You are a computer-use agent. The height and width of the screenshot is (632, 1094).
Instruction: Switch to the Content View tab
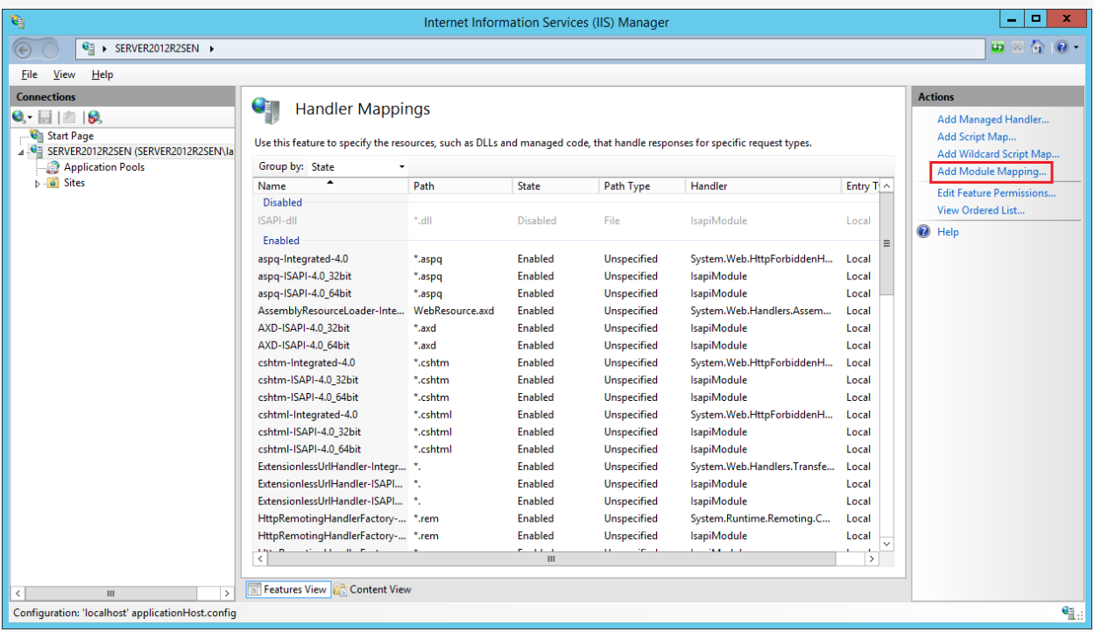pyautogui.click(x=372, y=589)
